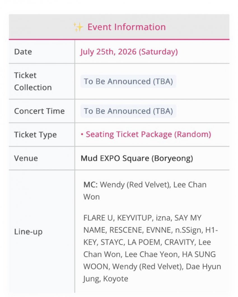Click the Ticket Collection row label
The height and width of the screenshot is (297, 238).
coord(33,81)
